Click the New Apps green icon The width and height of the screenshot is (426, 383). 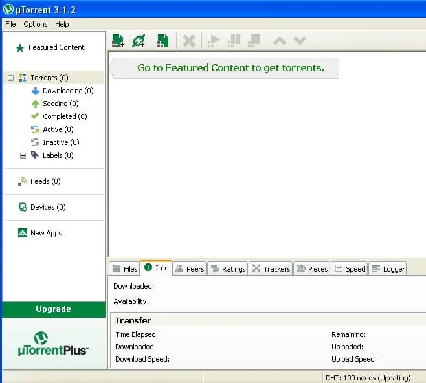[x=23, y=233]
